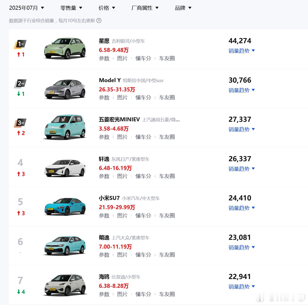Open 参数 for Model Y

(104, 98)
